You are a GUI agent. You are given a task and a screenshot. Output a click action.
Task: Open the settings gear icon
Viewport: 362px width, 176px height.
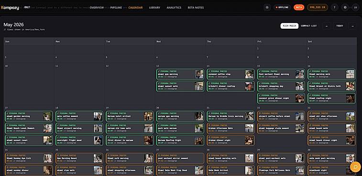(345, 7)
